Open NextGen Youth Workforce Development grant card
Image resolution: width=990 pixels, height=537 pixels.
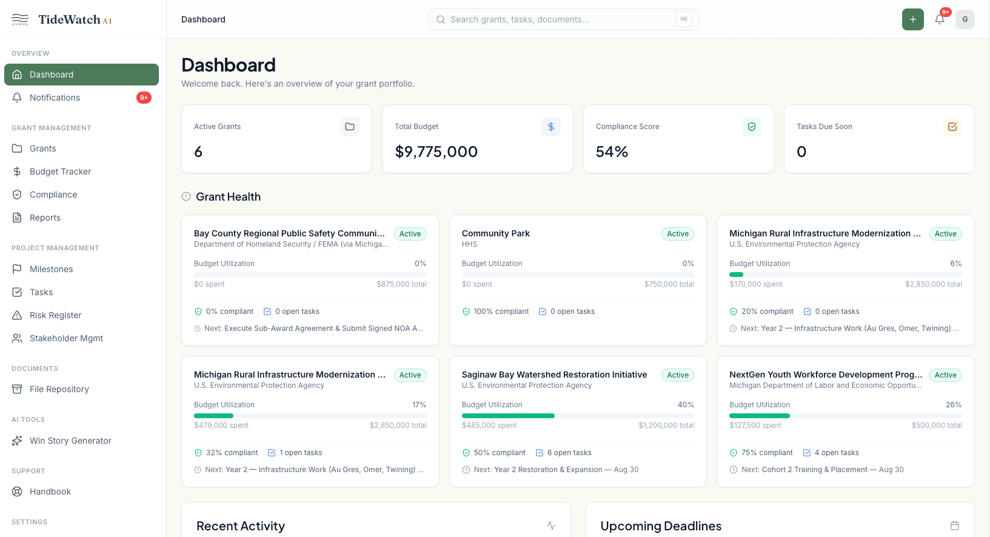click(845, 421)
